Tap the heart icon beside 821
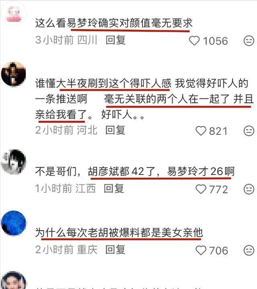 tap(201, 131)
